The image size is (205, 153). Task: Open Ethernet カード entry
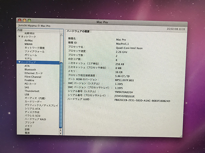34,73
